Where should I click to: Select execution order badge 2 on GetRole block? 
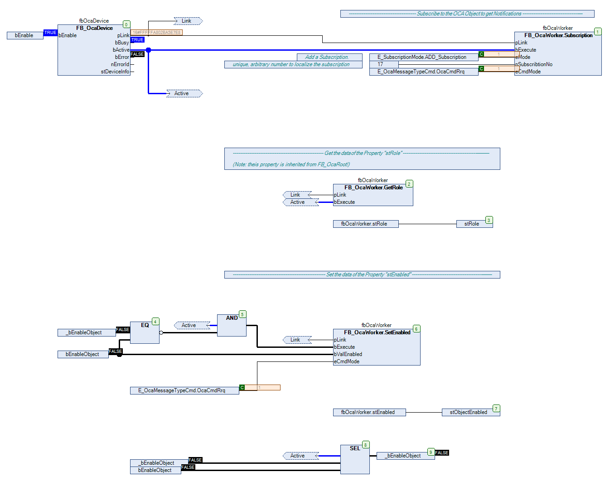(409, 184)
